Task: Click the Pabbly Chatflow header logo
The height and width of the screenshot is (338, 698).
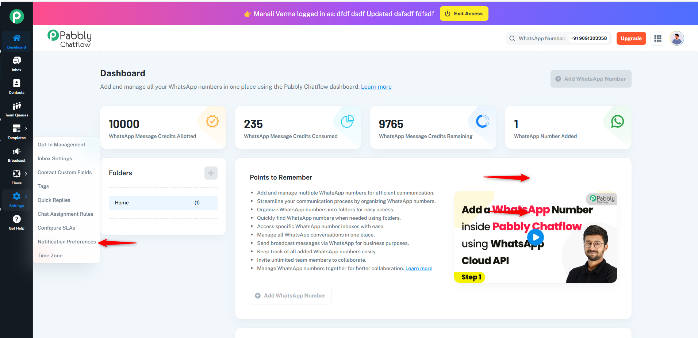Action: [x=69, y=39]
